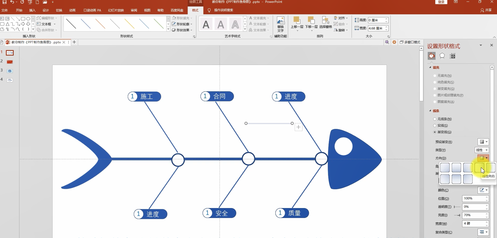Viewport: 497px width, 238px height.
Task: Open the File (文件) menu
Action: (x=5, y=10)
